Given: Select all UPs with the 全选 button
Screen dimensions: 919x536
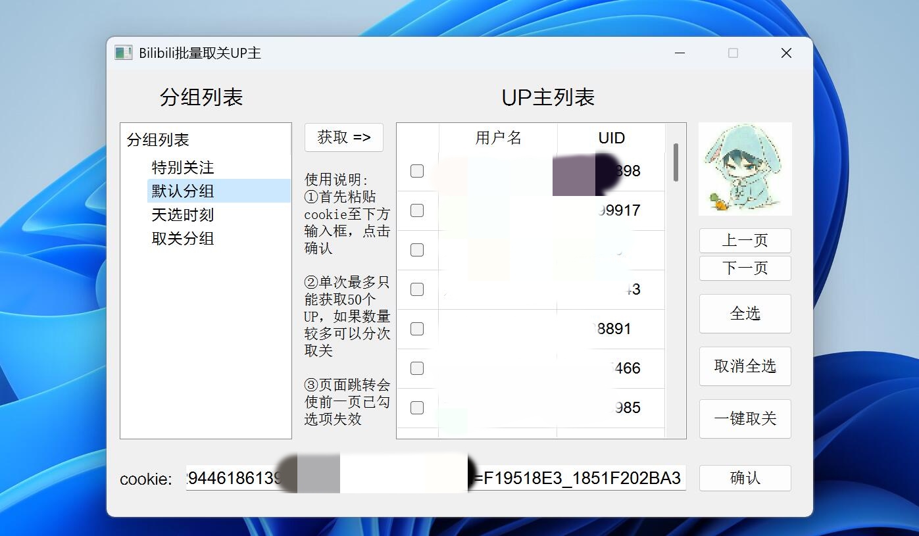Looking at the screenshot, I should (745, 314).
